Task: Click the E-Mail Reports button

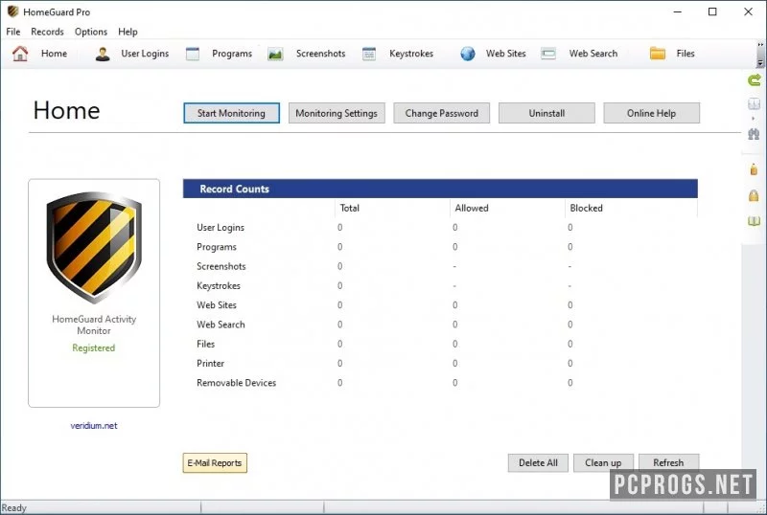Action: 215,462
